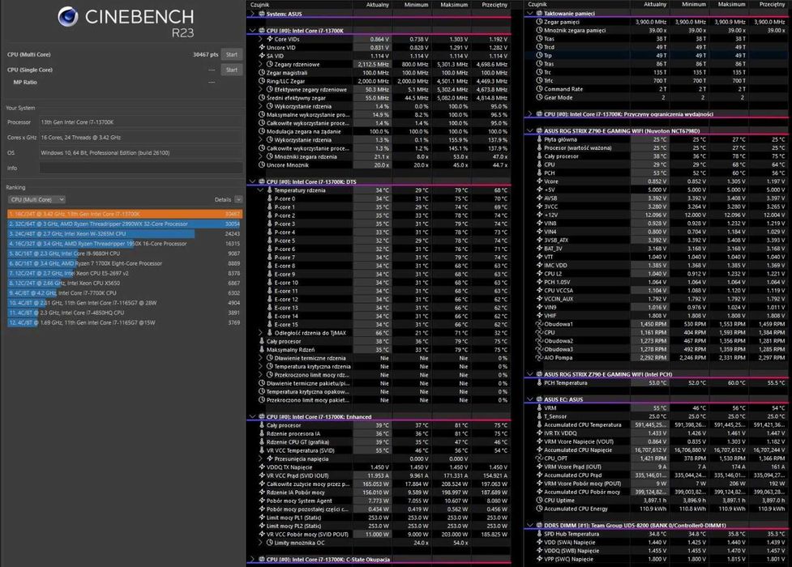Select the Core i7-7700K ranking row
The image size is (792, 567).
pos(125,293)
